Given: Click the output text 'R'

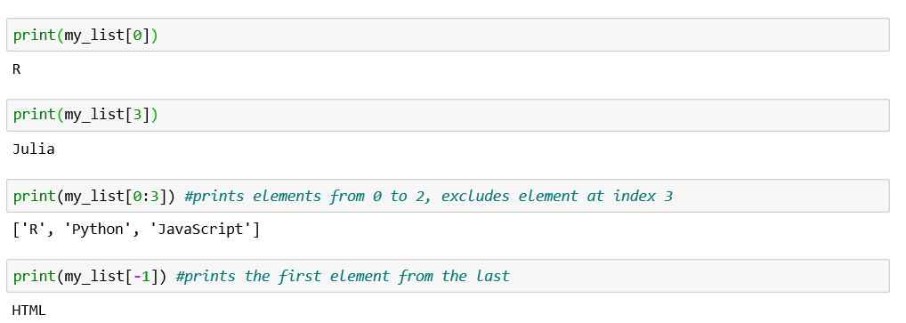Looking at the screenshot, I should 16,69.
